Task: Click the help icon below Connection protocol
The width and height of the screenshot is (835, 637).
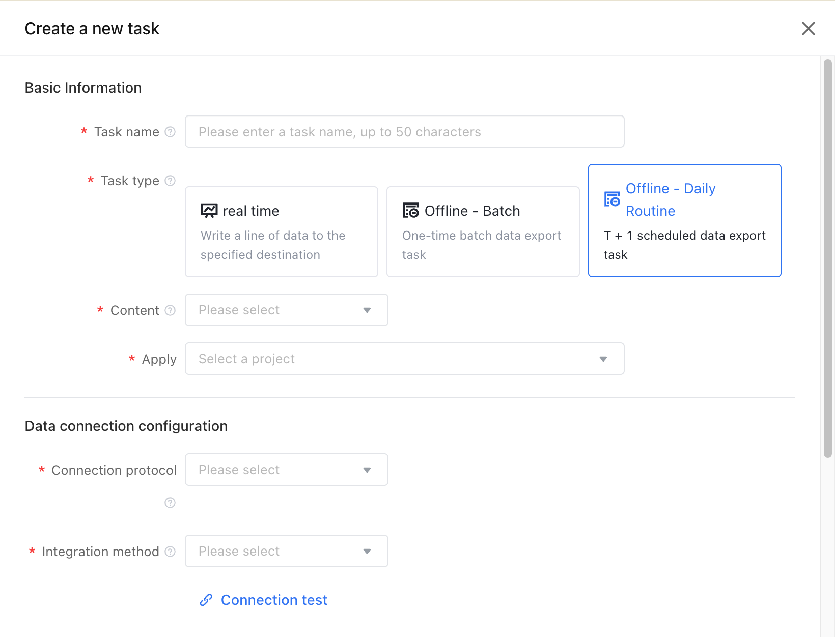Action: tap(170, 503)
